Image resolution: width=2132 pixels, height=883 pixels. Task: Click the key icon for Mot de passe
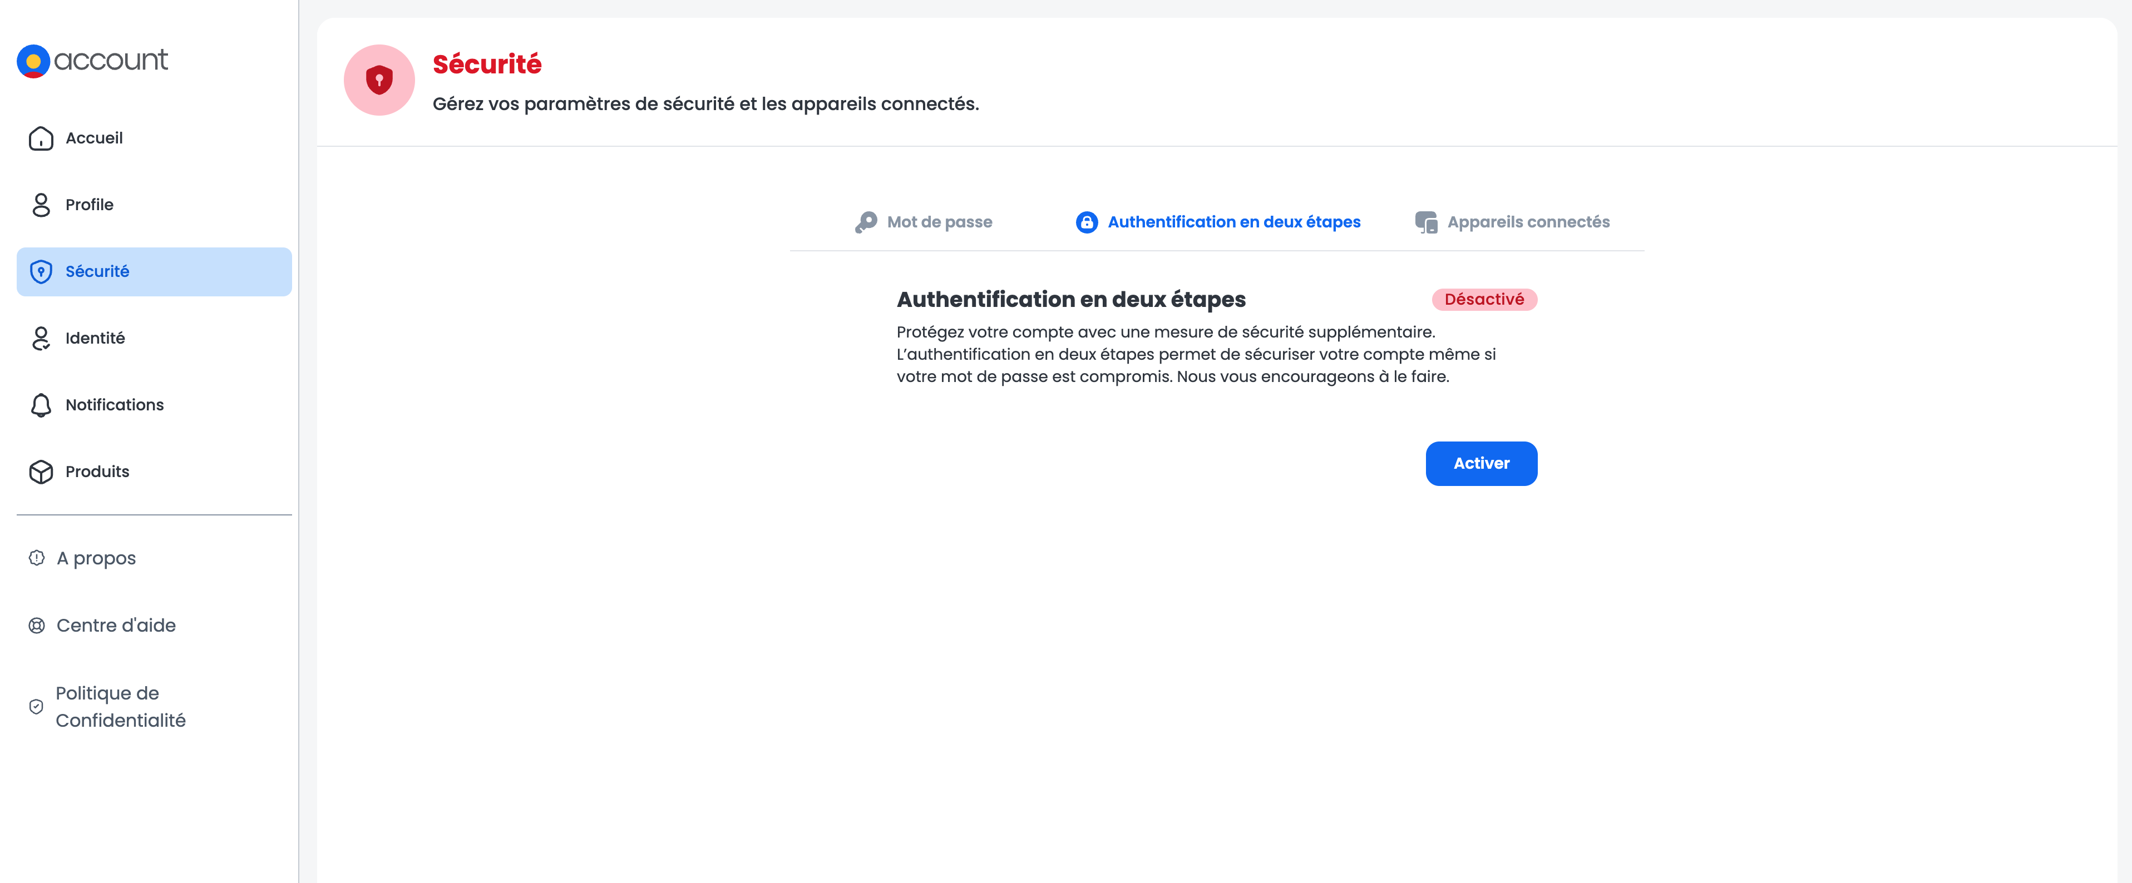click(x=866, y=221)
